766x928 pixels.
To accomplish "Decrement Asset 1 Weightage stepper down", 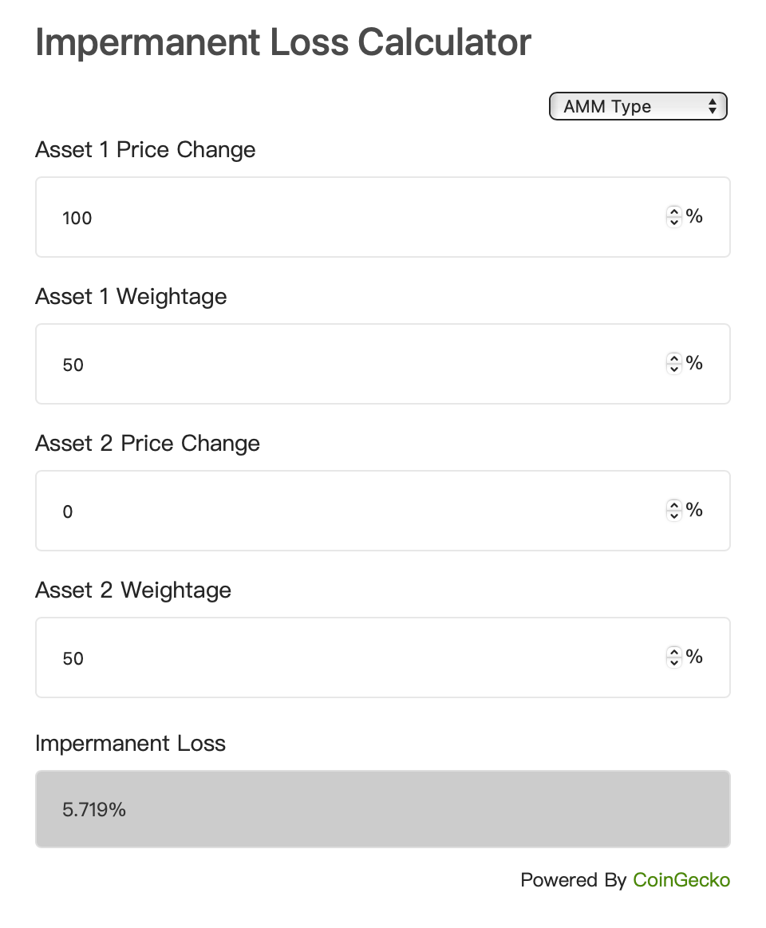I will [673, 369].
